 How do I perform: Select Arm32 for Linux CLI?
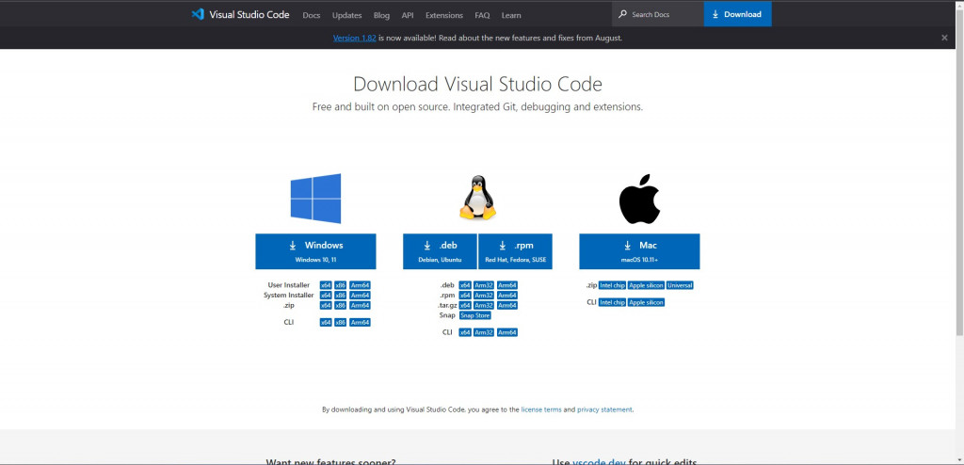(x=484, y=332)
